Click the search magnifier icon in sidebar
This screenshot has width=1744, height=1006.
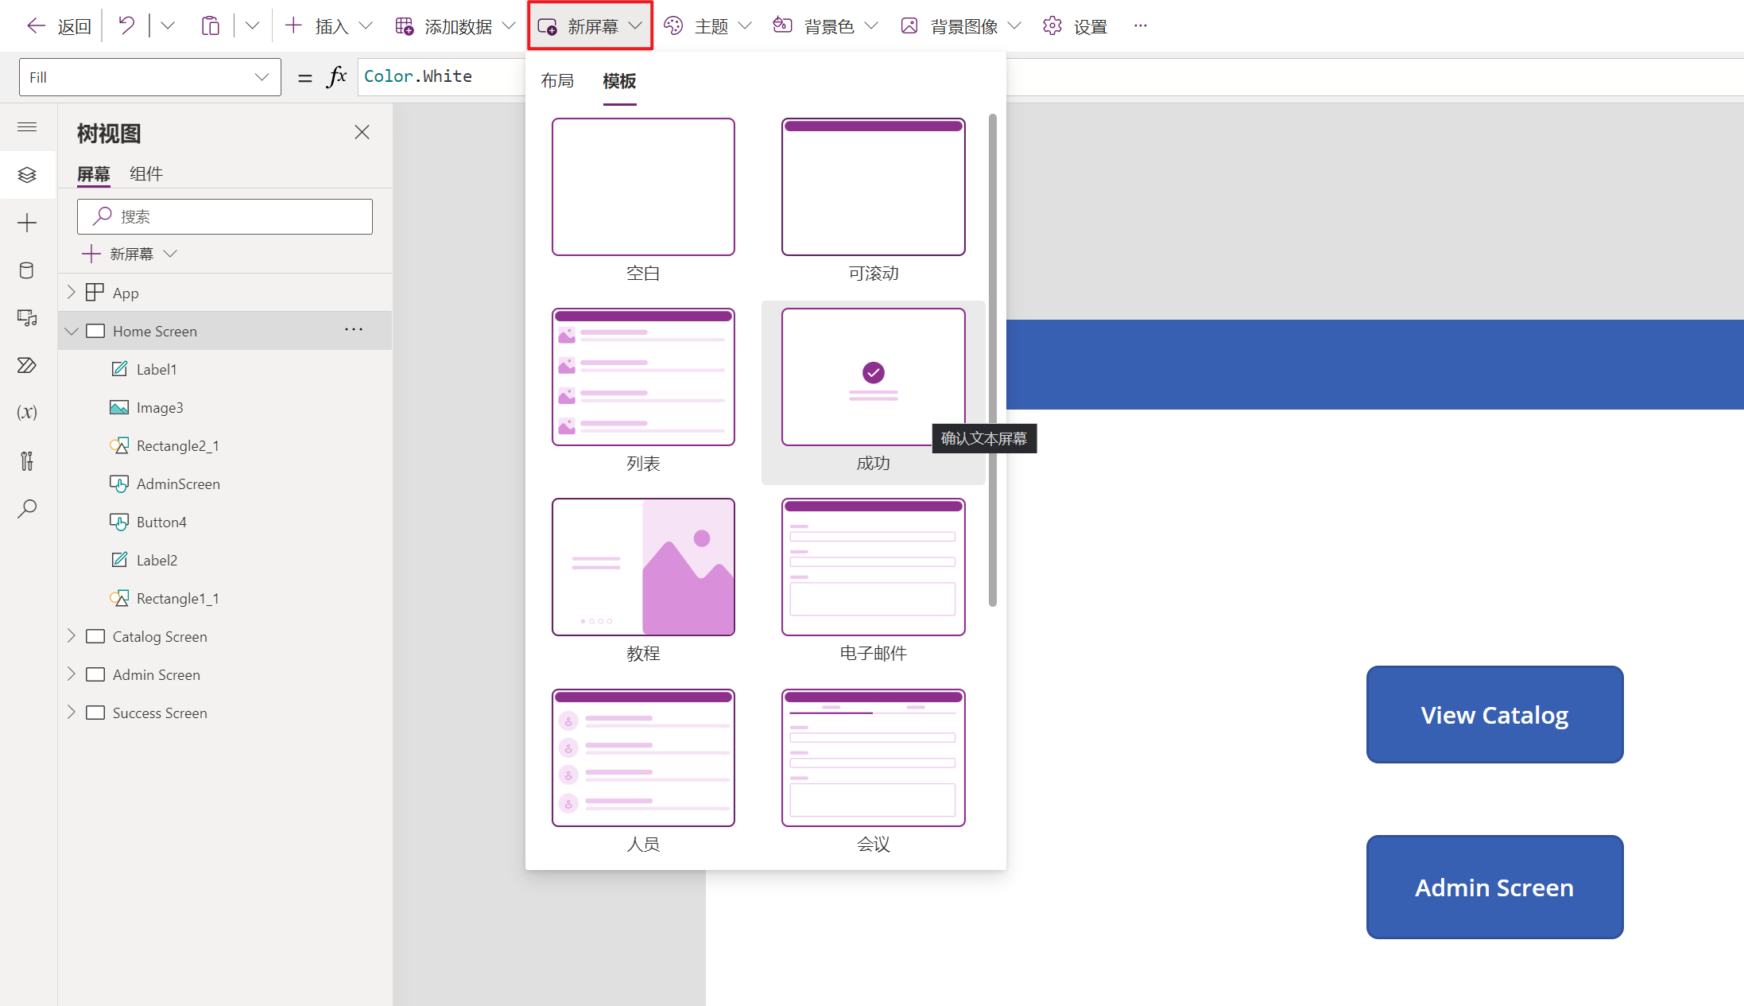[x=27, y=509]
